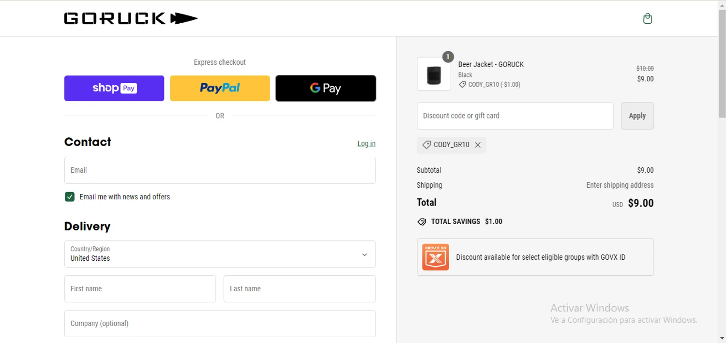The image size is (726, 343).
Task: Click the GOVX ID discount banner text
Action: [x=541, y=257]
